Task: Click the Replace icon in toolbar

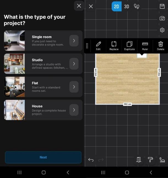Action: [x=114, y=46]
